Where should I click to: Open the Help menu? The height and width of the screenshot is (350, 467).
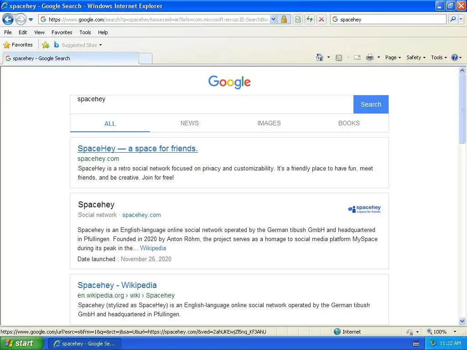pyautogui.click(x=103, y=32)
